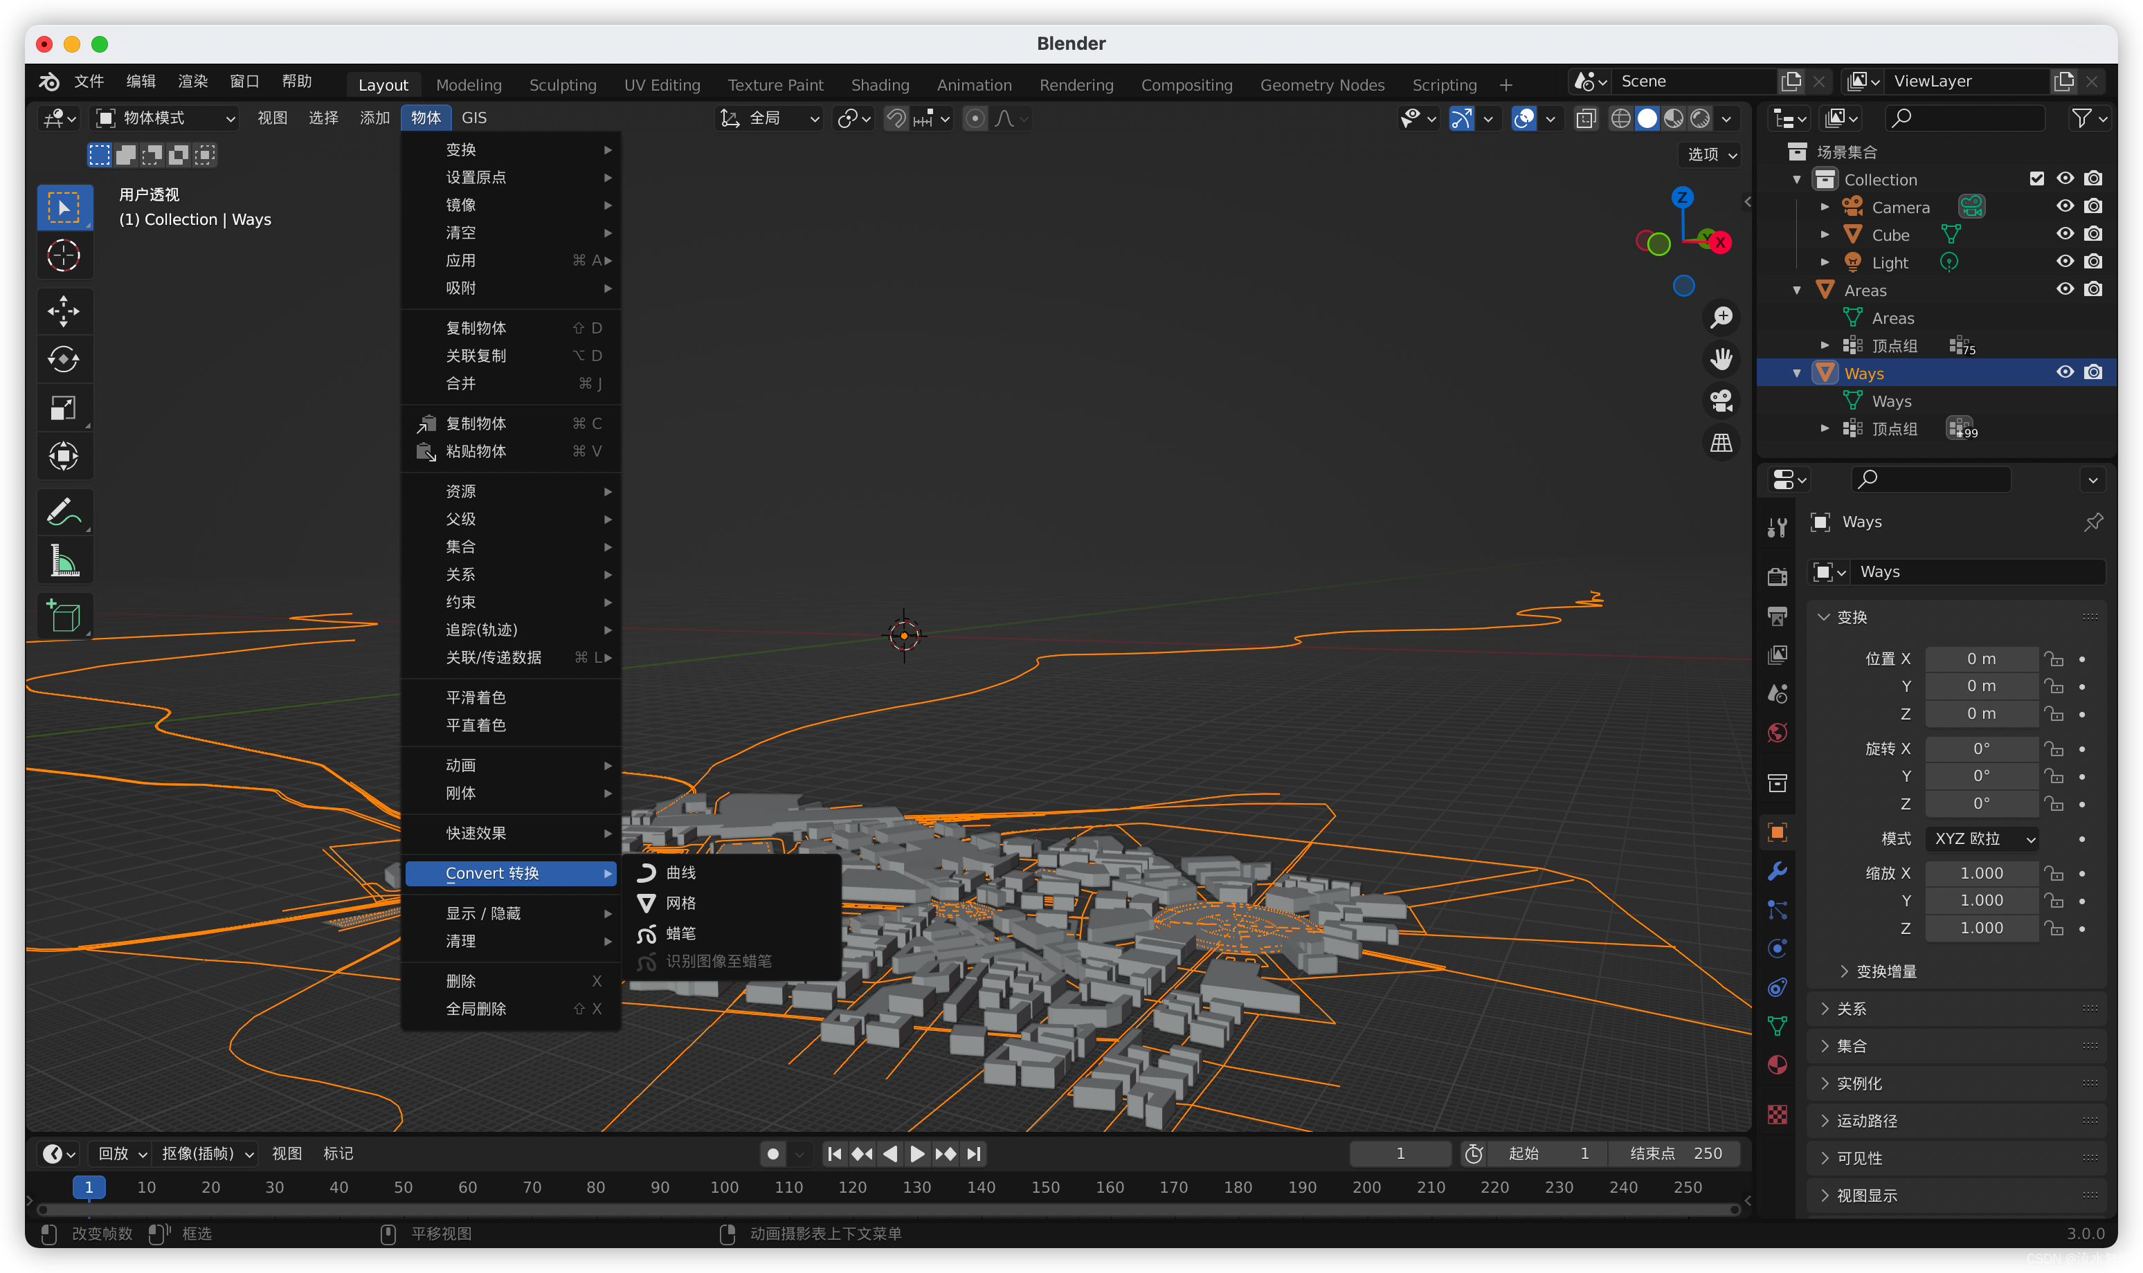This screenshot has width=2143, height=1273.
Task: Switch to orthographic grid view icon
Action: tap(1721, 443)
